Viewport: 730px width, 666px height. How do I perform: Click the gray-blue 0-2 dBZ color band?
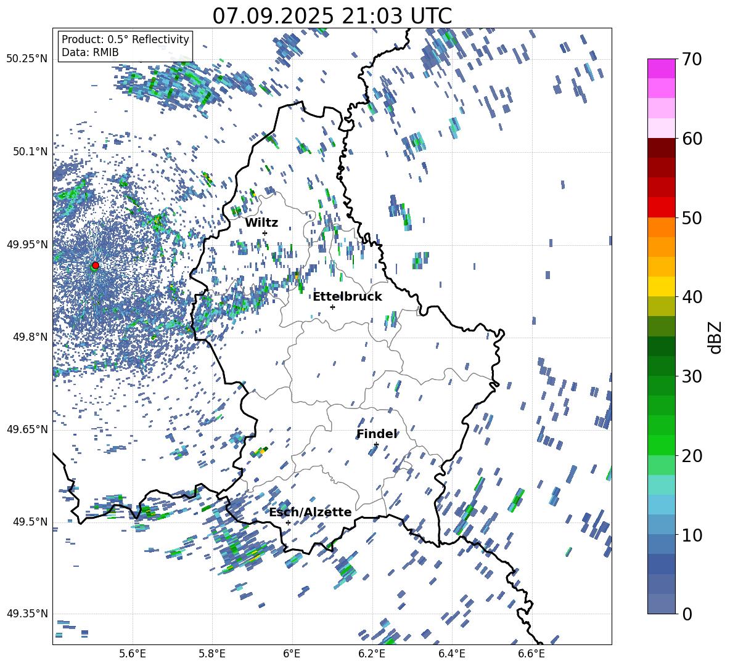coord(661,604)
